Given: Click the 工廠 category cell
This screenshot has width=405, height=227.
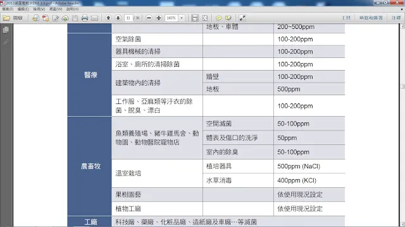Looking at the screenshot, I should [89, 221].
